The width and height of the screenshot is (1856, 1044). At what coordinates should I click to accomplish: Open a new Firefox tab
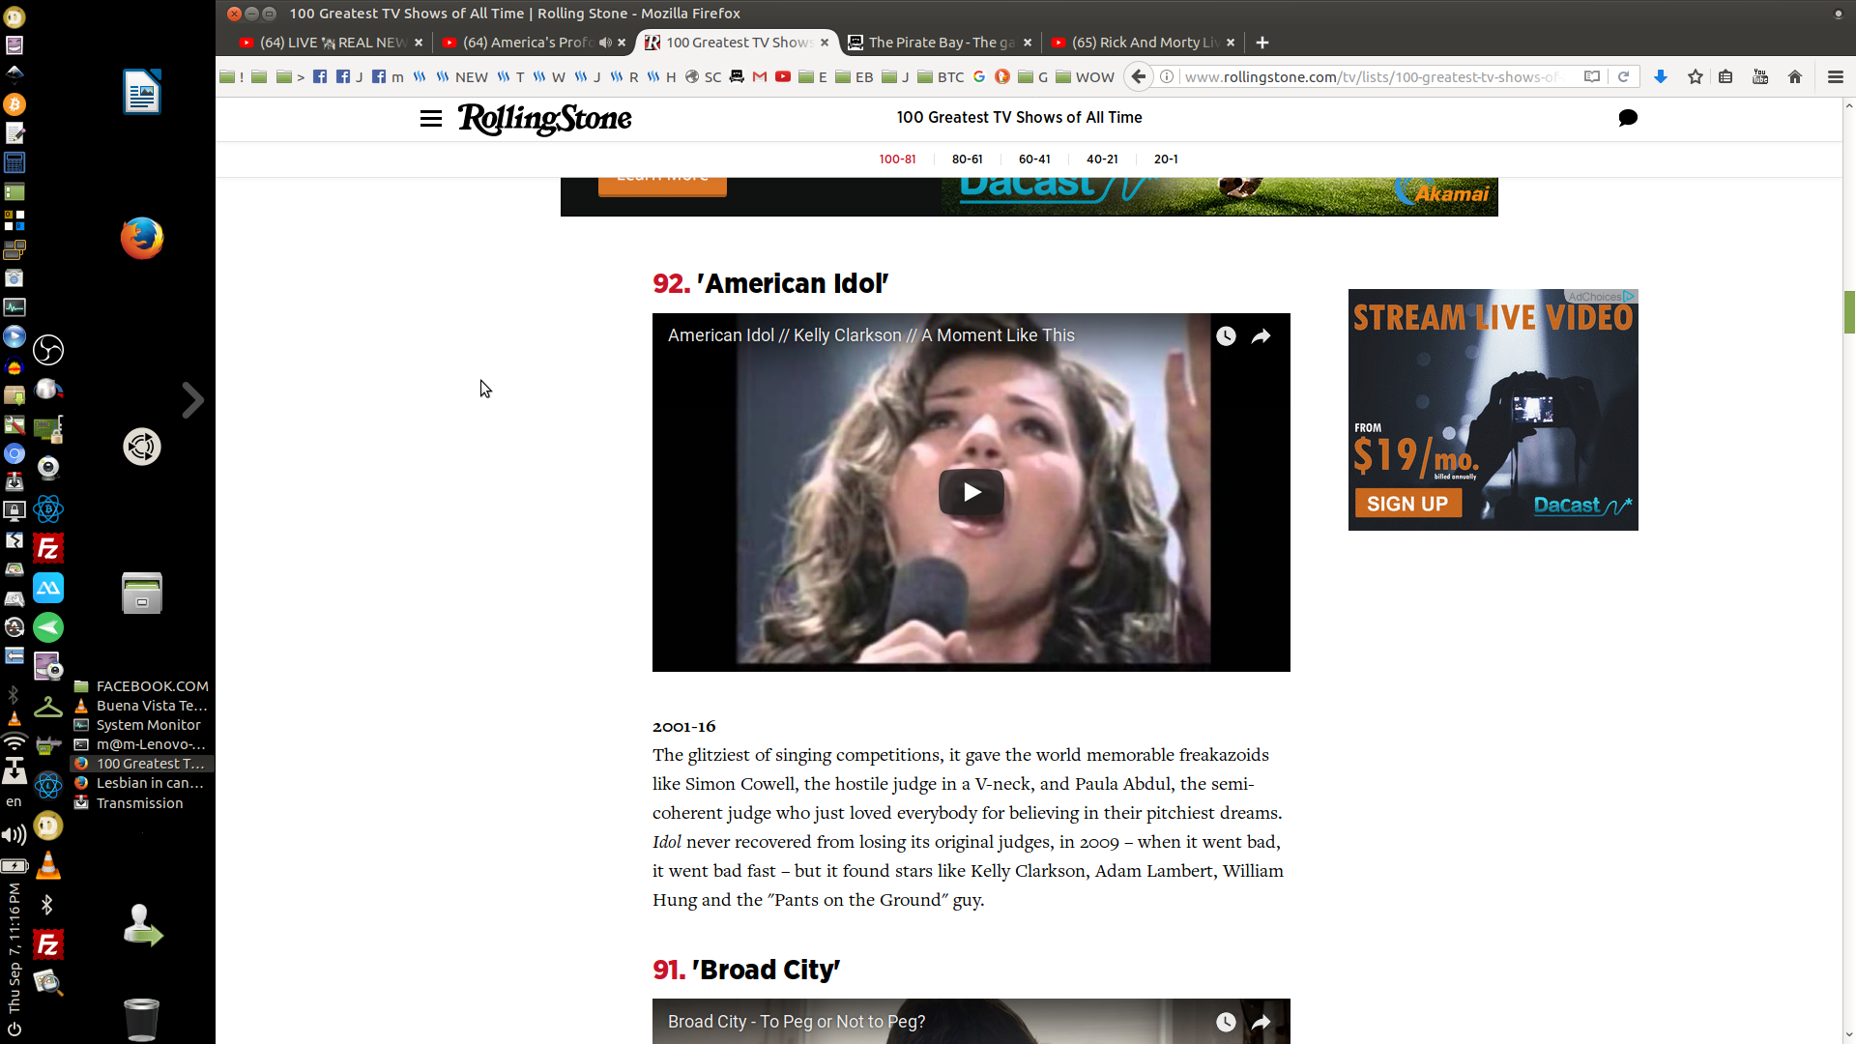coord(1262,43)
